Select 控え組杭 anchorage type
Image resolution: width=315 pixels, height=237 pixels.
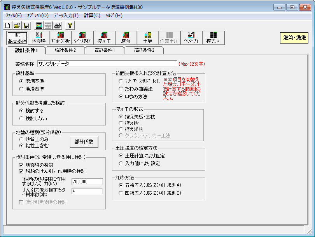pyautogui.click(x=131, y=129)
